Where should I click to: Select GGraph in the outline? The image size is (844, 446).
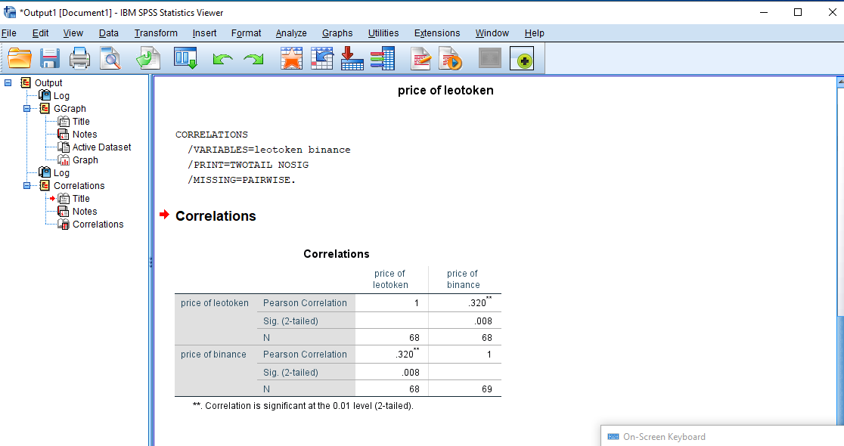pyautogui.click(x=70, y=109)
